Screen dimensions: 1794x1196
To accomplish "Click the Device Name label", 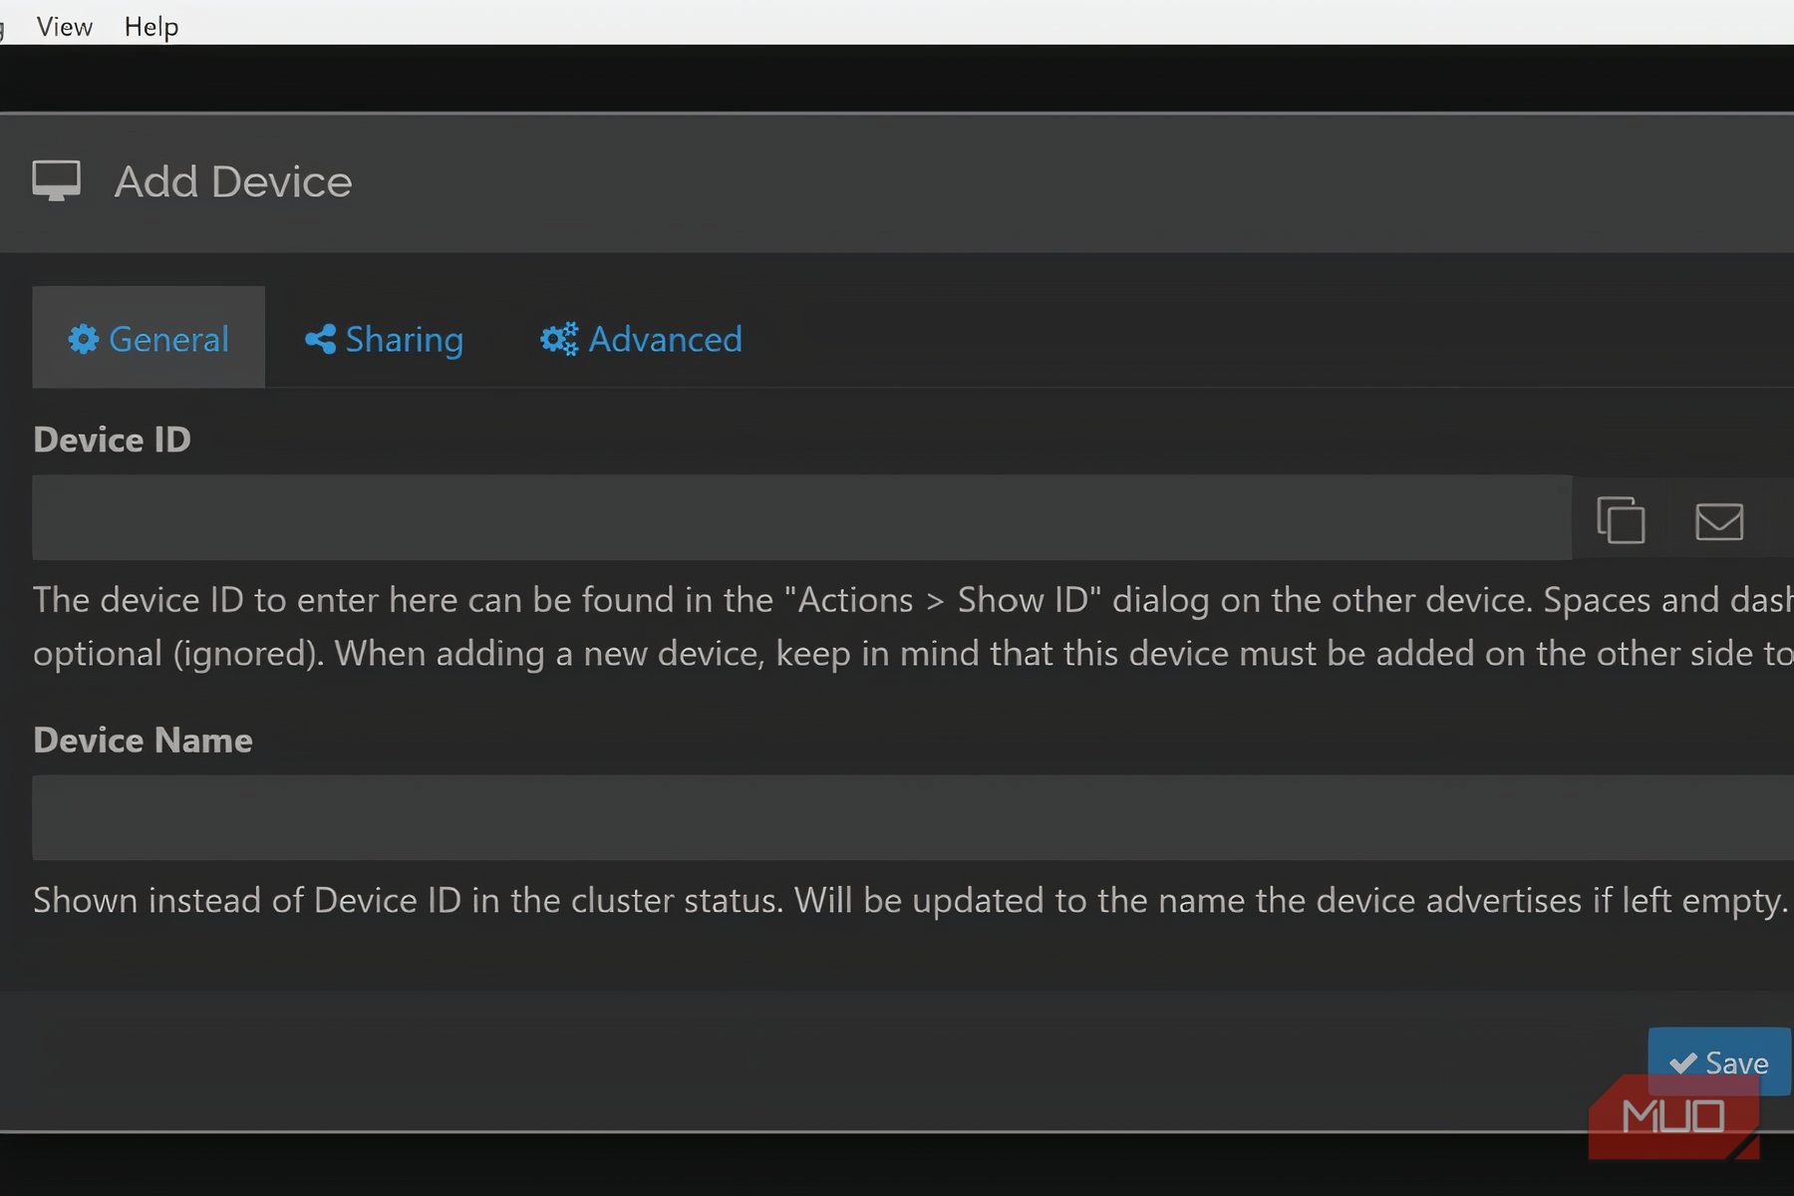I will click(x=143, y=740).
